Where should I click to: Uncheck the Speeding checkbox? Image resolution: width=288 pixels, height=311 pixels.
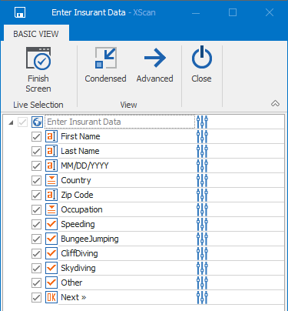tap(36, 224)
